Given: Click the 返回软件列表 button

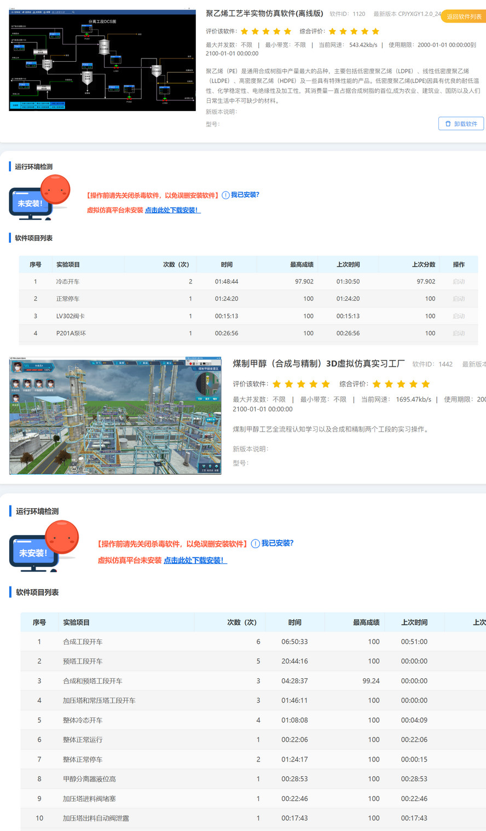Looking at the screenshot, I should pos(464,16).
